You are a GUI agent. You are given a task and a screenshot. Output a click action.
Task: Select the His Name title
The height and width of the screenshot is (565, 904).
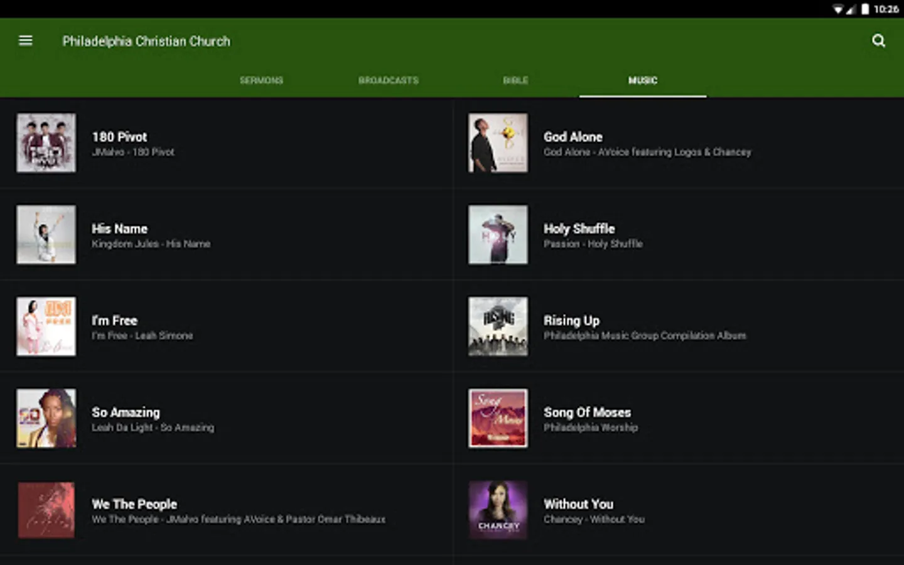pos(119,229)
